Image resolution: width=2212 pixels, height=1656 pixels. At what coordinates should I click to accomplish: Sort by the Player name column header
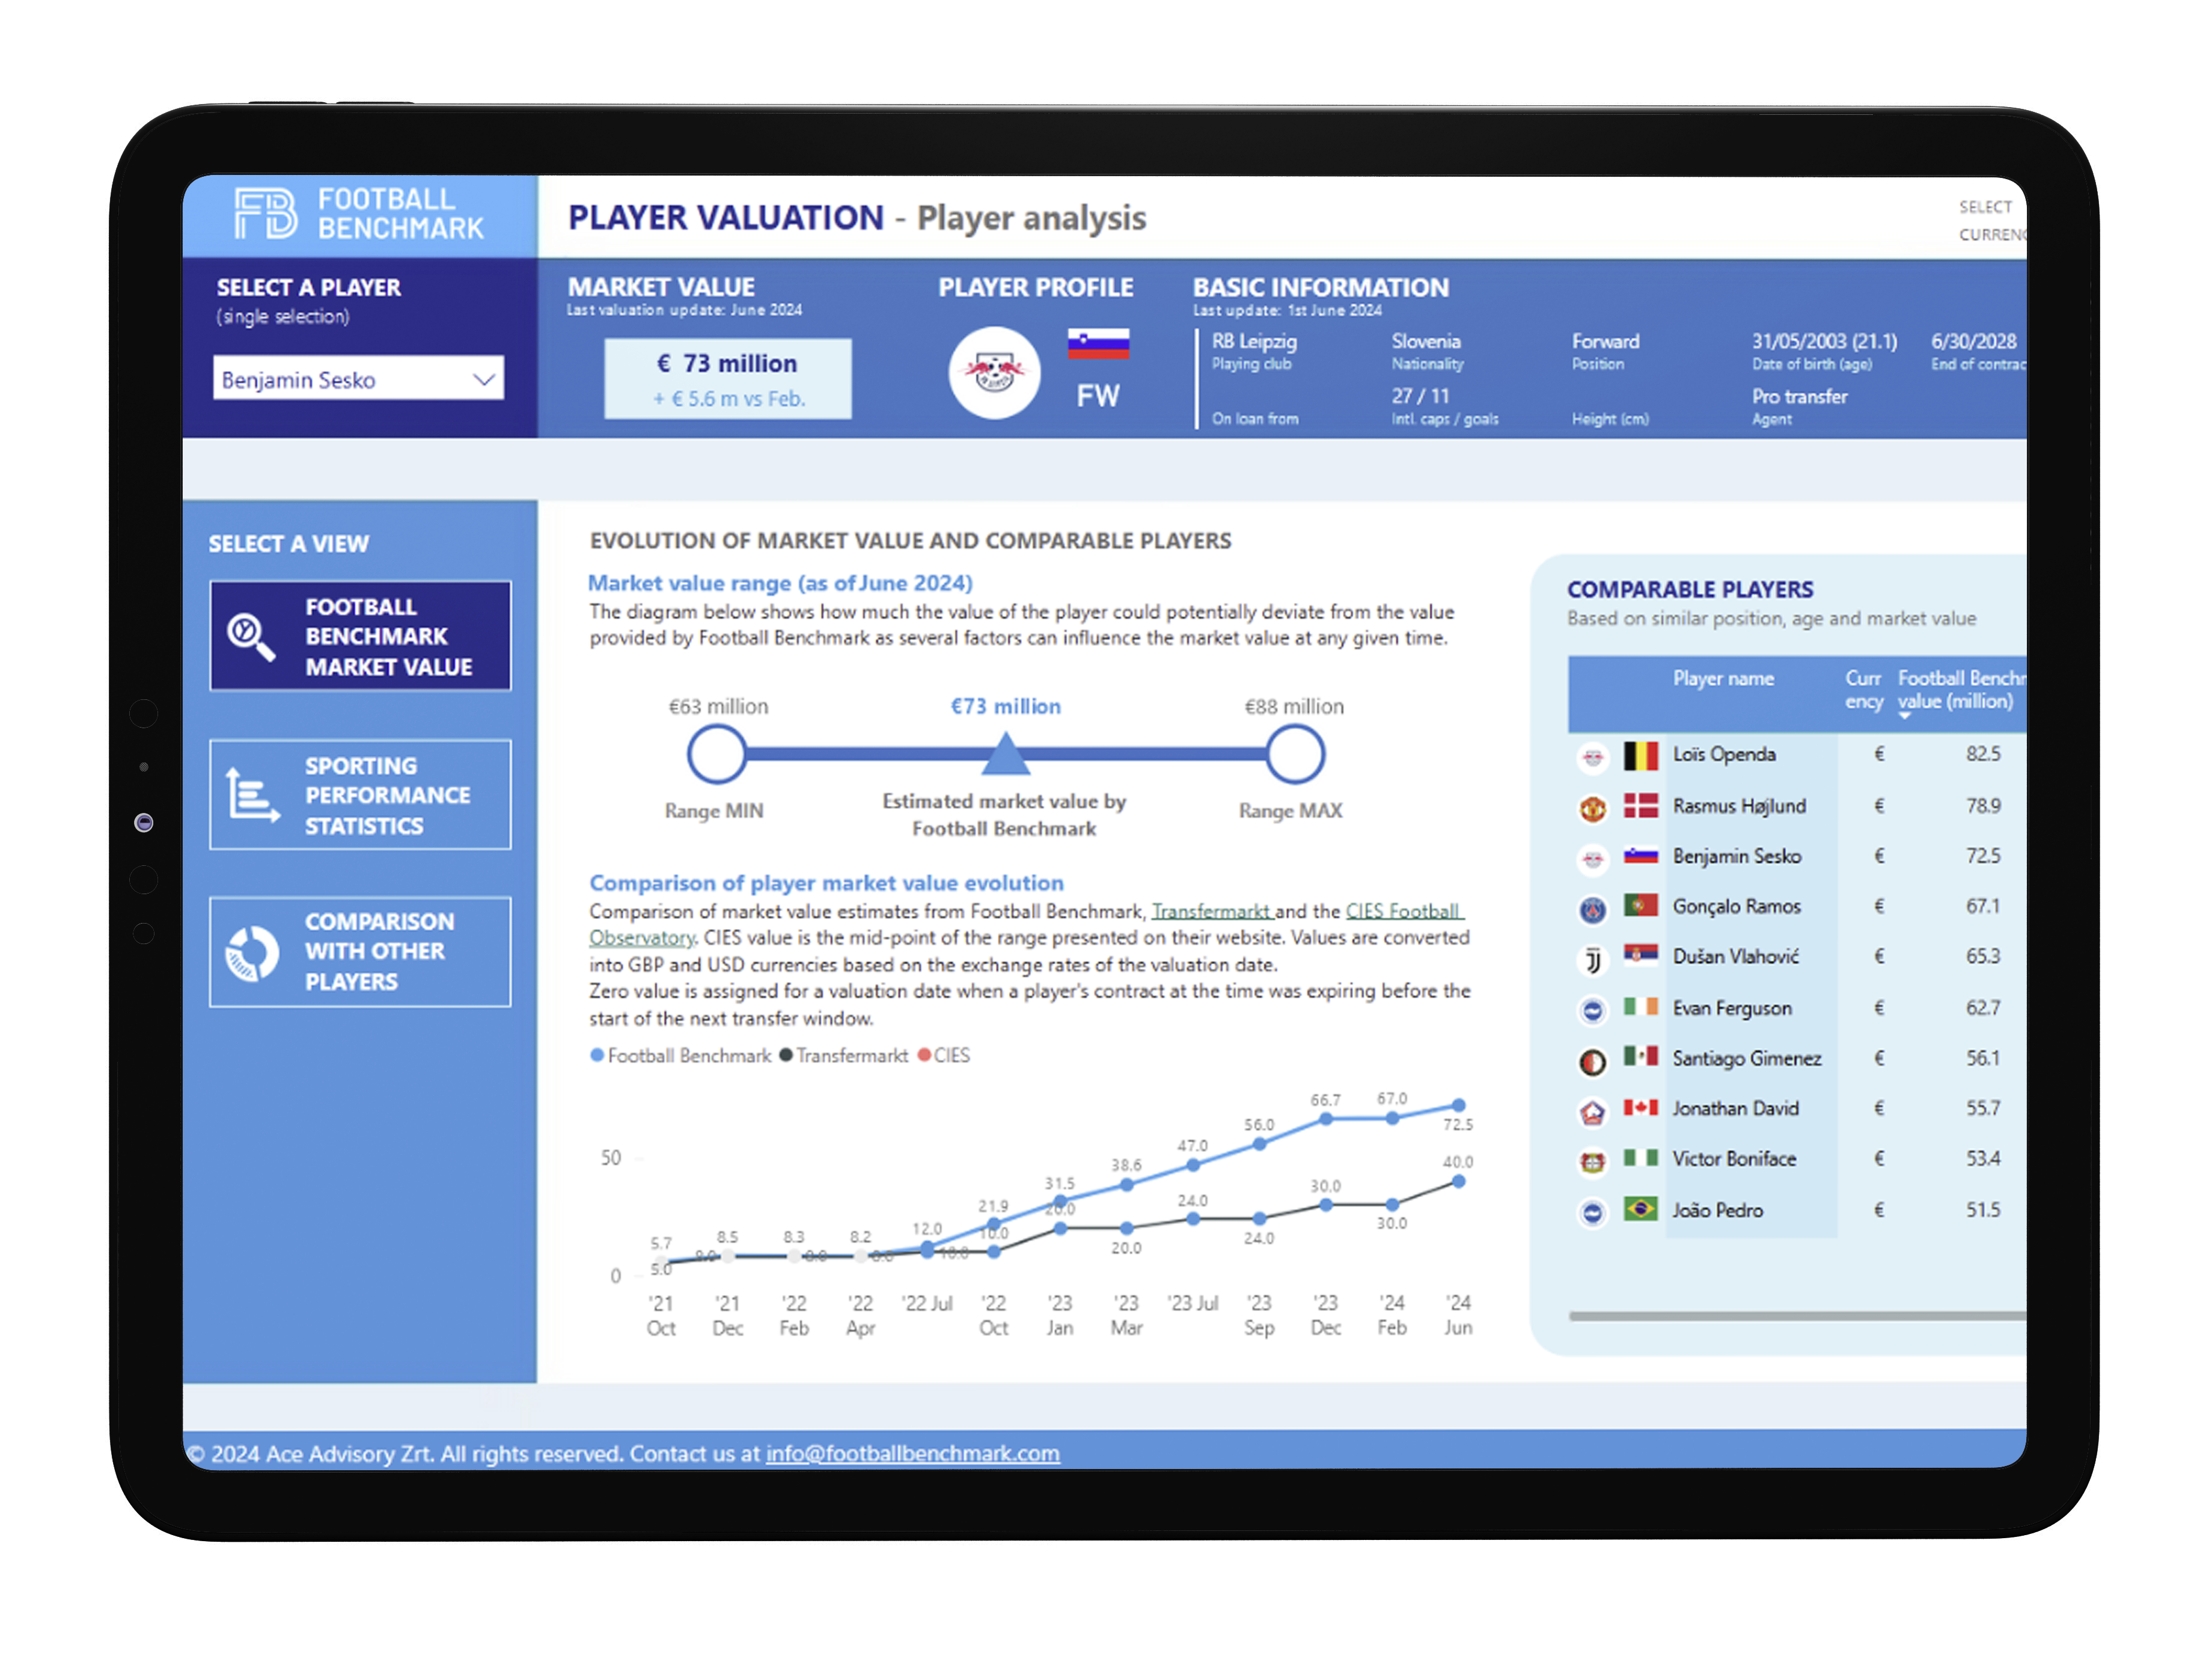click(x=1723, y=678)
